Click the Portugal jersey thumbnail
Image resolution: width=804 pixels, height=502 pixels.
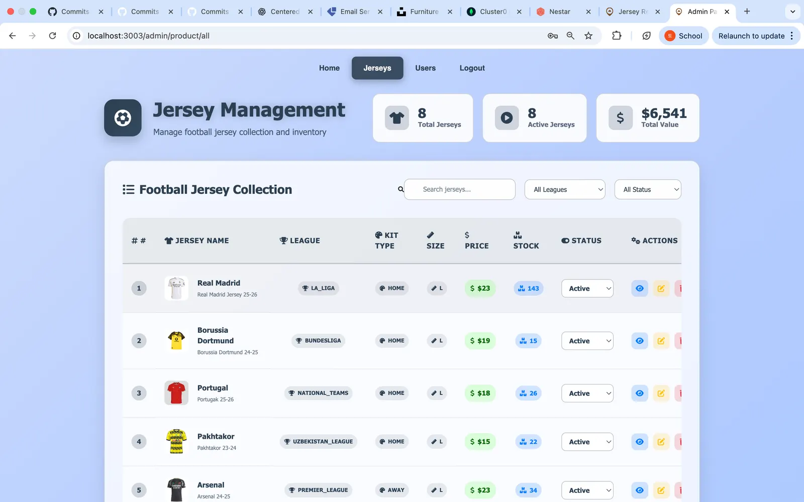pos(176,393)
